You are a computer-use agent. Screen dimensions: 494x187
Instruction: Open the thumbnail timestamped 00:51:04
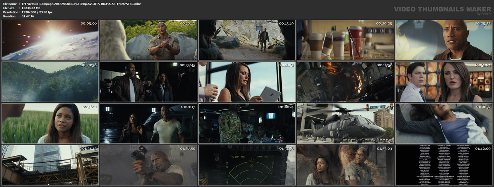click(x=443, y=82)
